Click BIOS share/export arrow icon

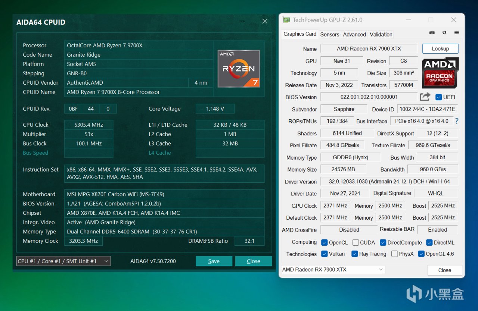(x=425, y=97)
